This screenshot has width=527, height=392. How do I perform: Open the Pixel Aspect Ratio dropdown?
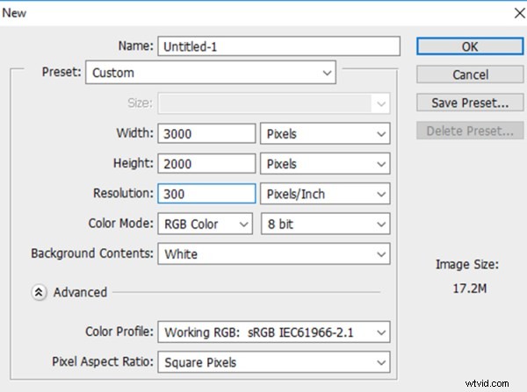coord(272,362)
